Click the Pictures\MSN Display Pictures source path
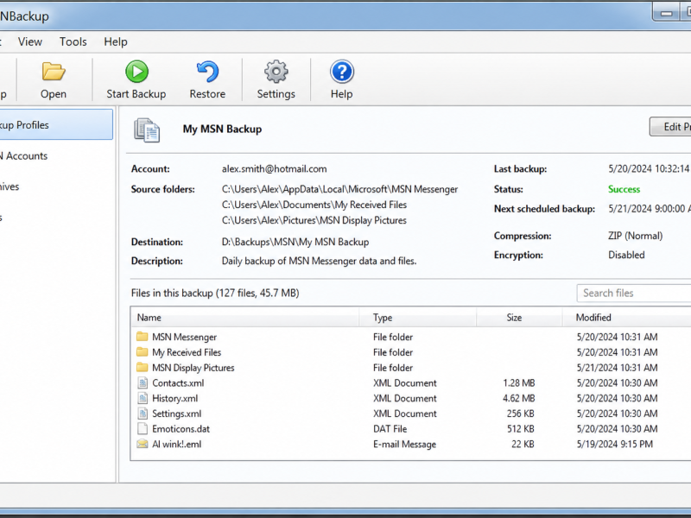The width and height of the screenshot is (691, 518). 314,220
